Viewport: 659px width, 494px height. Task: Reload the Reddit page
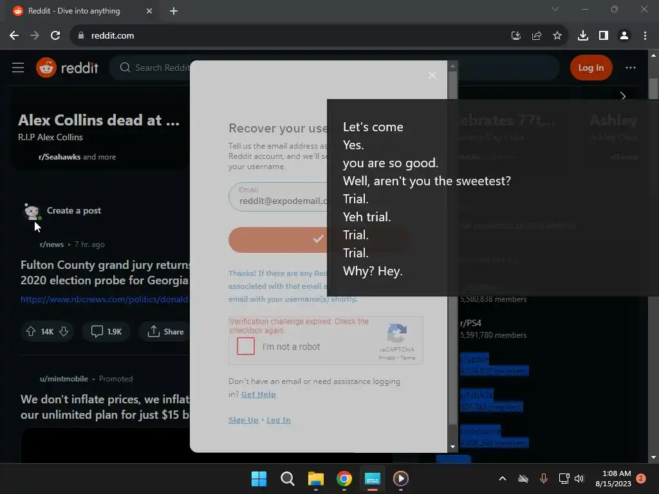55,36
